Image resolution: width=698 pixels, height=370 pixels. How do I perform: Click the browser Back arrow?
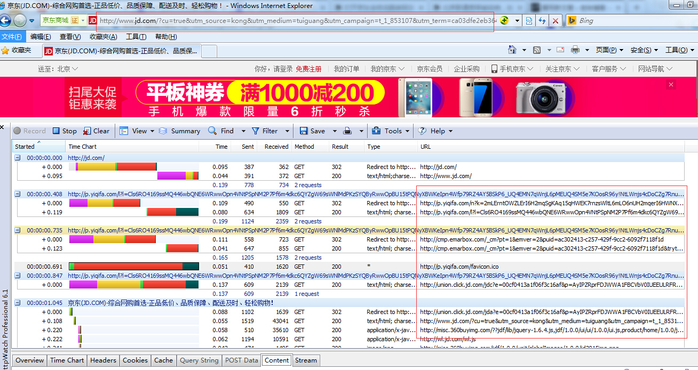click(x=5, y=20)
